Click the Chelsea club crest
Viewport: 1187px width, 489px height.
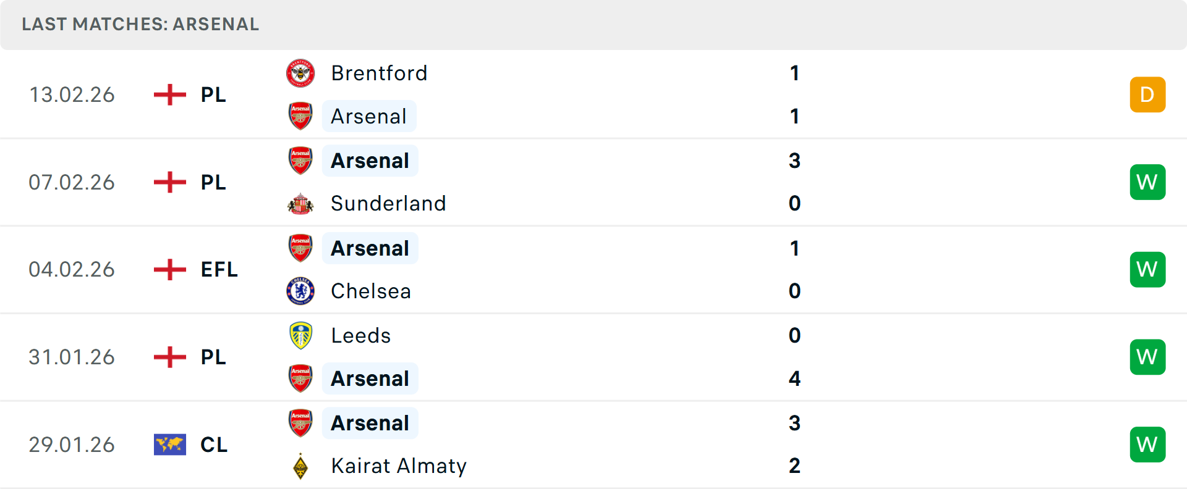coord(300,291)
